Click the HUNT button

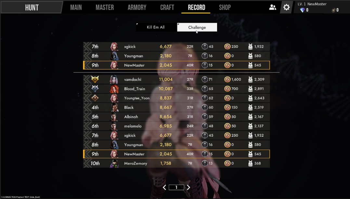(x=32, y=7)
